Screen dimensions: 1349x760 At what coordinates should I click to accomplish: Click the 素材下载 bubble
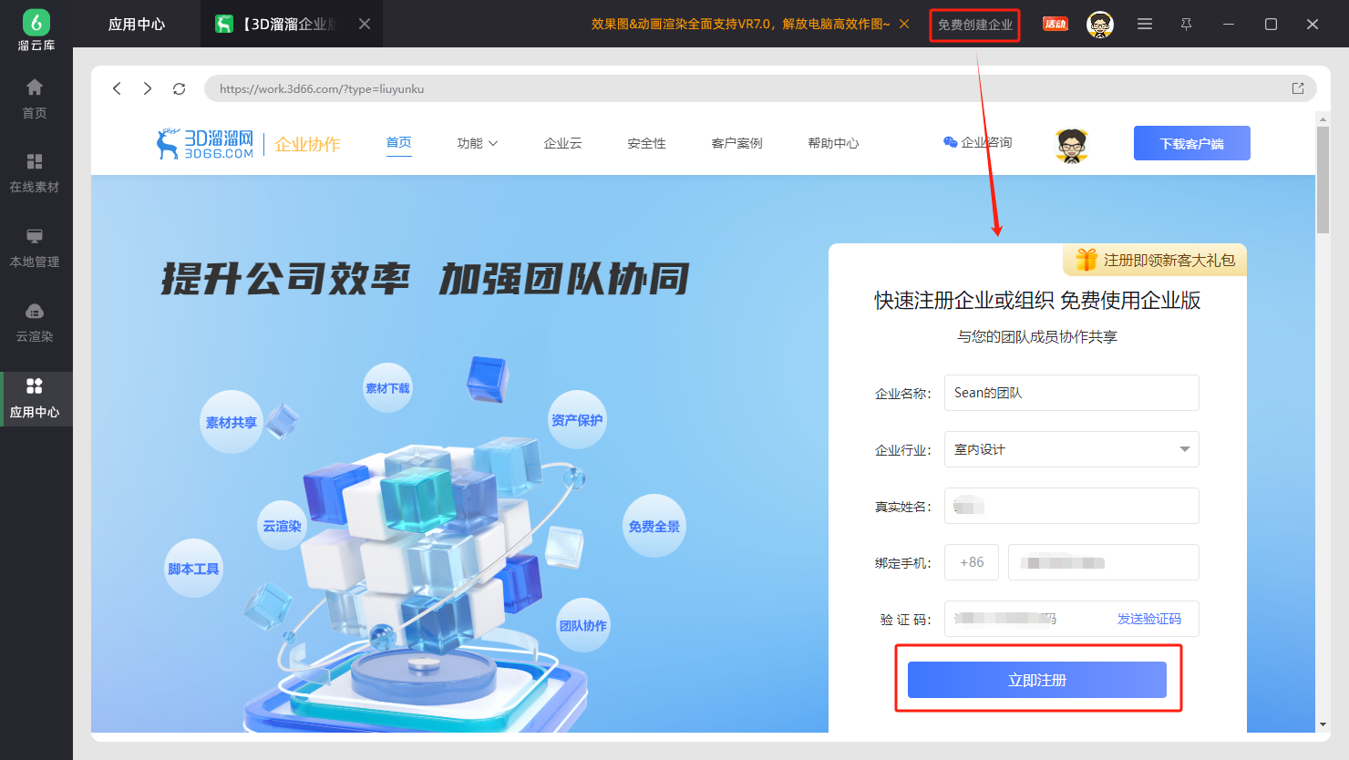tap(387, 387)
